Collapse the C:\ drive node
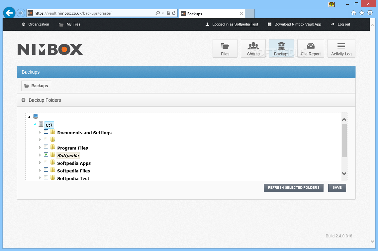 (35, 124)
